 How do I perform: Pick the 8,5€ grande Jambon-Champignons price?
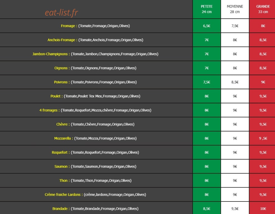pyautogui.click(x=263, y=54)
